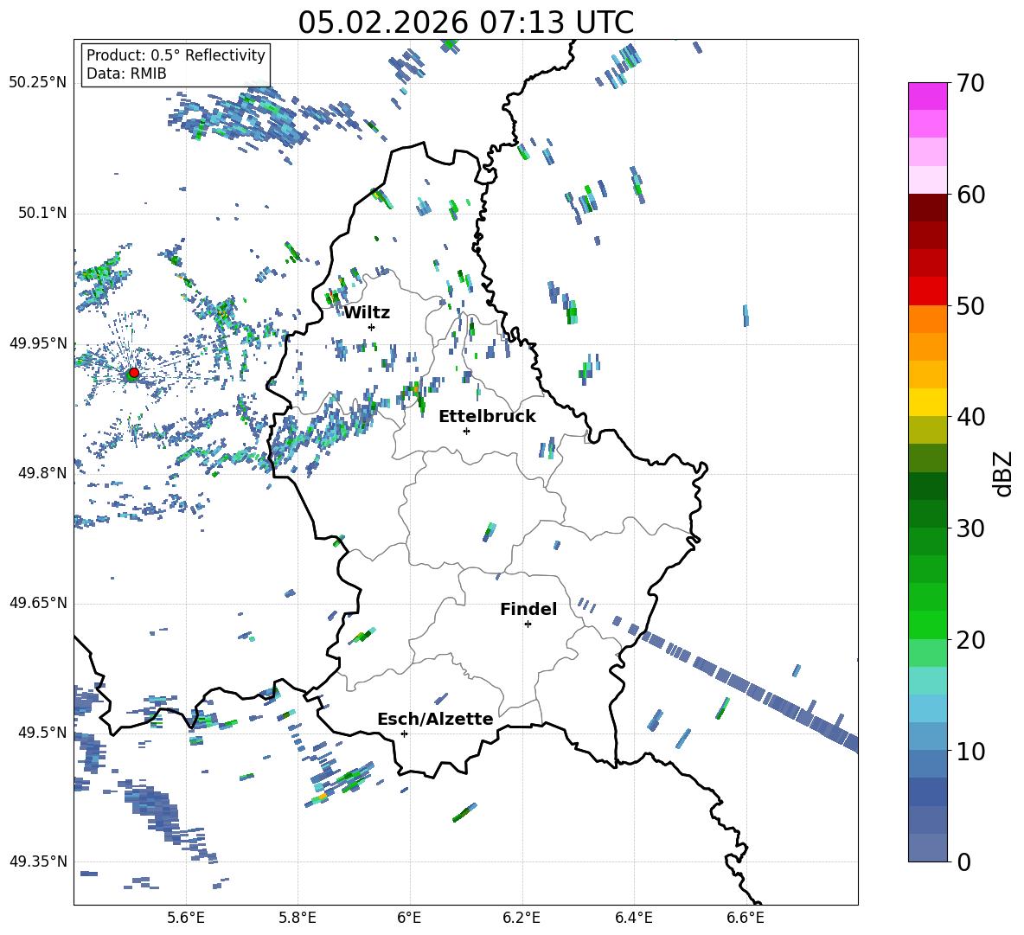Click the Findel city label
This screenshot has width=1024, height=935.
point(528,609)
